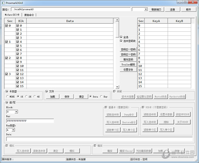The width and height of the screenshot is (199, 163).
Task: Uncheck the Blk 0 checkbox
Action: 18,26
